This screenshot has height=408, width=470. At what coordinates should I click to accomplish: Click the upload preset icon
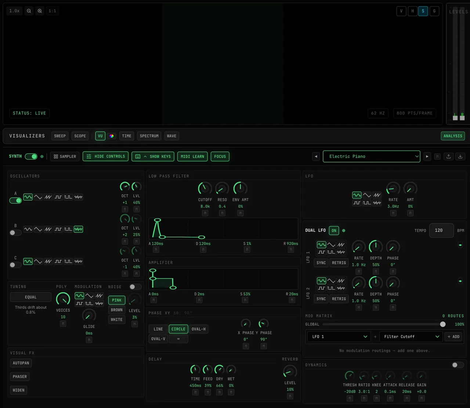click(x=449, y=156)
